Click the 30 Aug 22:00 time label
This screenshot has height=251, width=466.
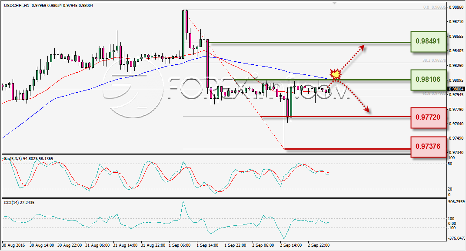click(x=70, y=245)
